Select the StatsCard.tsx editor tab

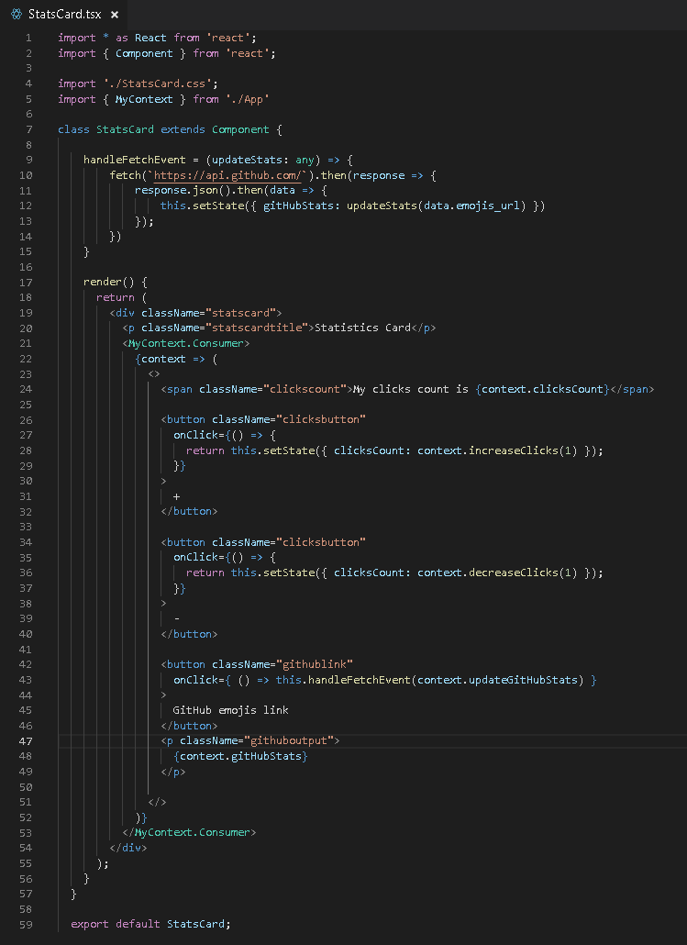click(x=64, y=15)
